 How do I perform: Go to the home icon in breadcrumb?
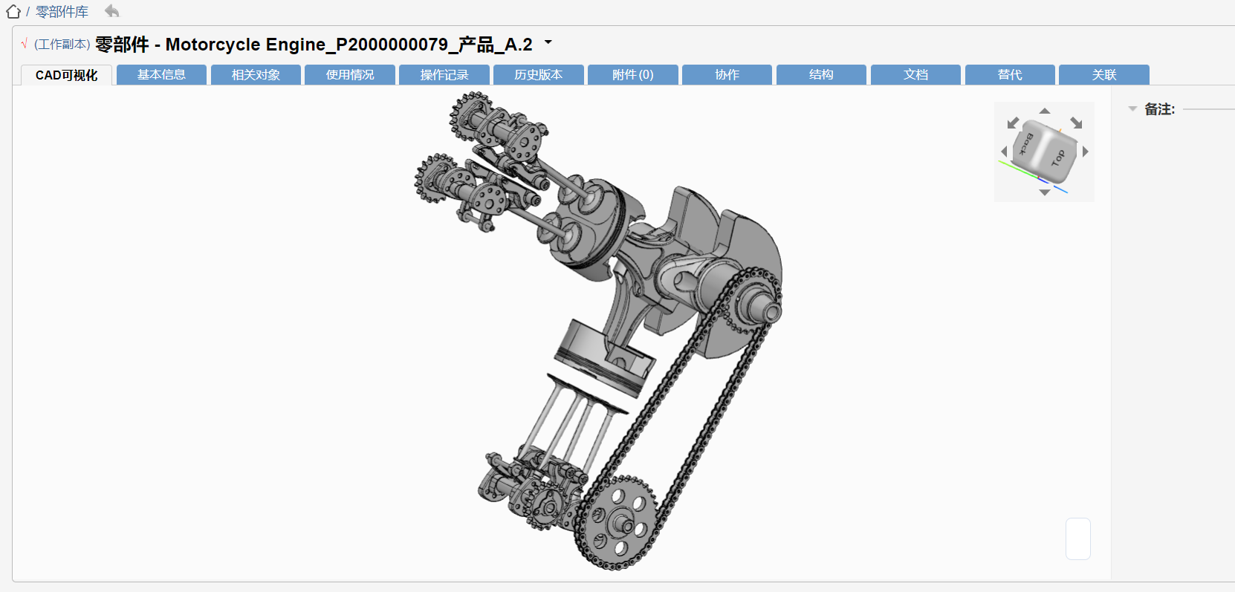point(13,11)
